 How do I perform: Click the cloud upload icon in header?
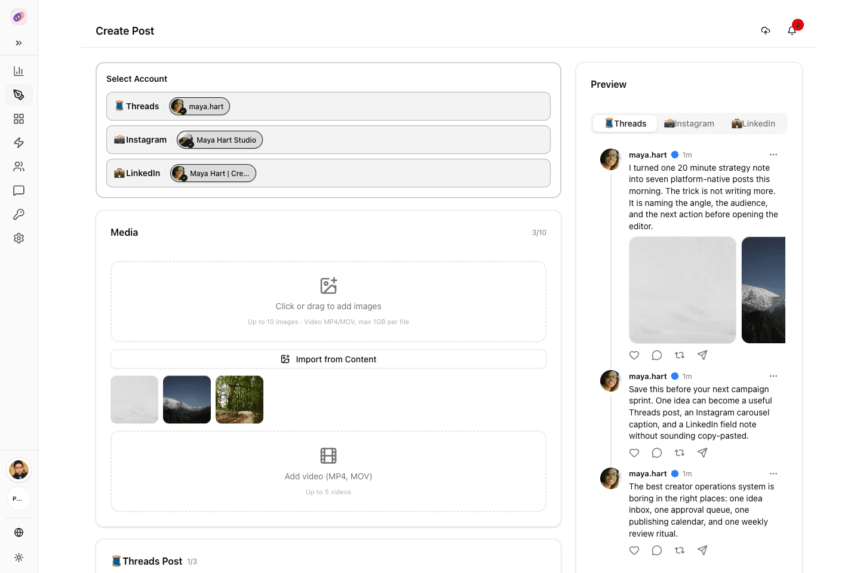tap(766, 30)
